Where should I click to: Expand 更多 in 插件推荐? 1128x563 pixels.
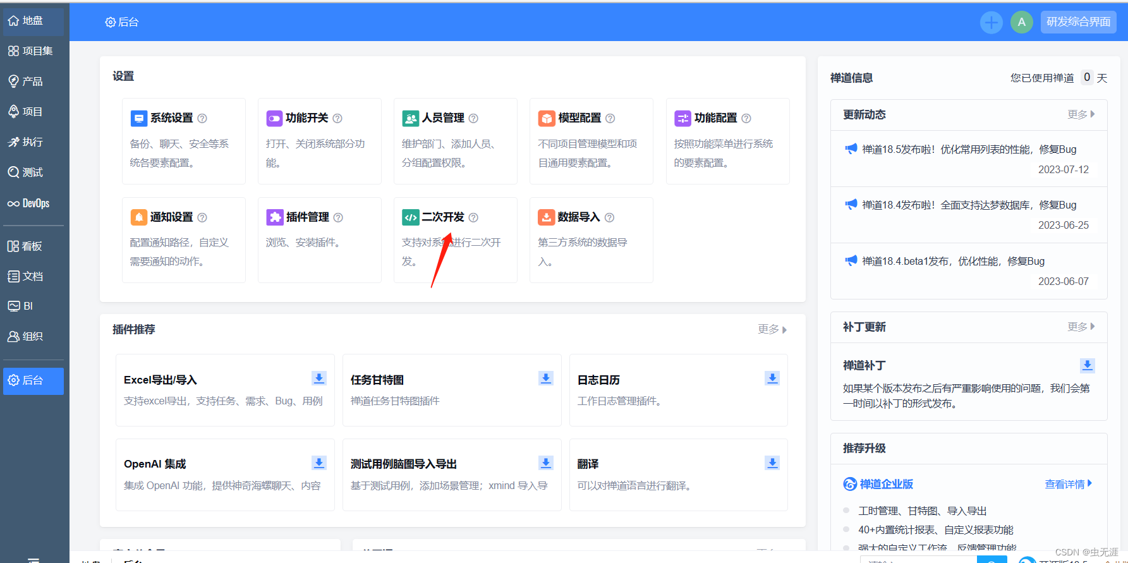pyautogui.click(x=772, y=329)
